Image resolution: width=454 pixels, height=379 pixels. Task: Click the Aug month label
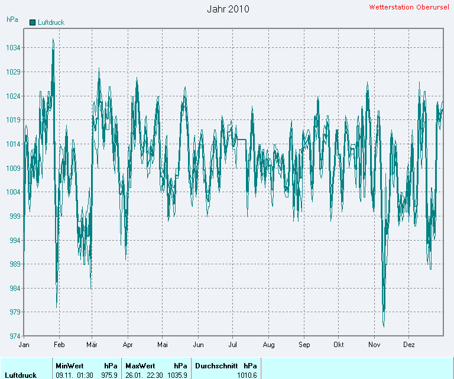pyautogui.click(x=269, y=345)
